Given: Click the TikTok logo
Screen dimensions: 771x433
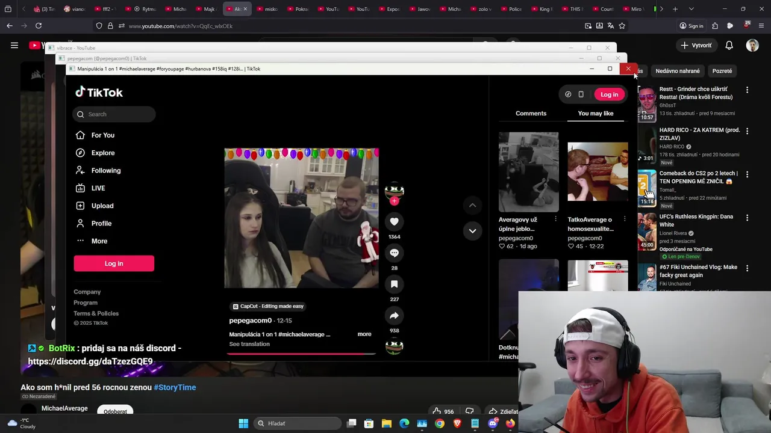Looking at the screenshot, I should click(x=99, y=92).
